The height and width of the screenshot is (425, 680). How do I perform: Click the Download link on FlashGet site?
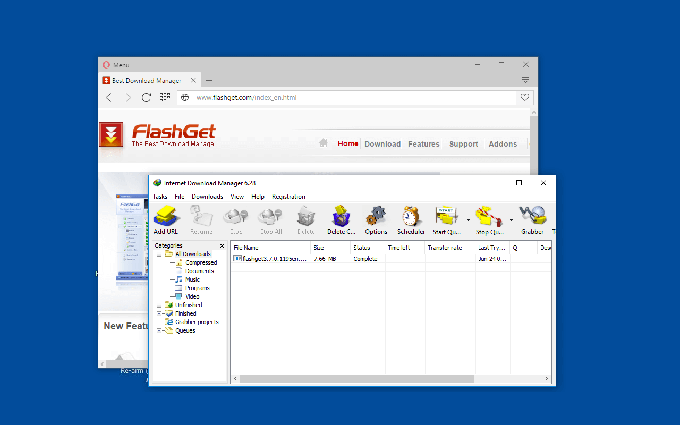point(382,144)
